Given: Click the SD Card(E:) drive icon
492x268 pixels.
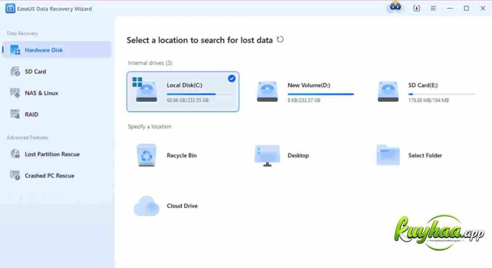Looking at the screenshot, I should tap(388, 92).
